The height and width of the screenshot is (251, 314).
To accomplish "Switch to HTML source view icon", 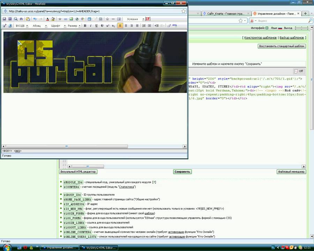I will pyautogui.click(x=175, y=25).
